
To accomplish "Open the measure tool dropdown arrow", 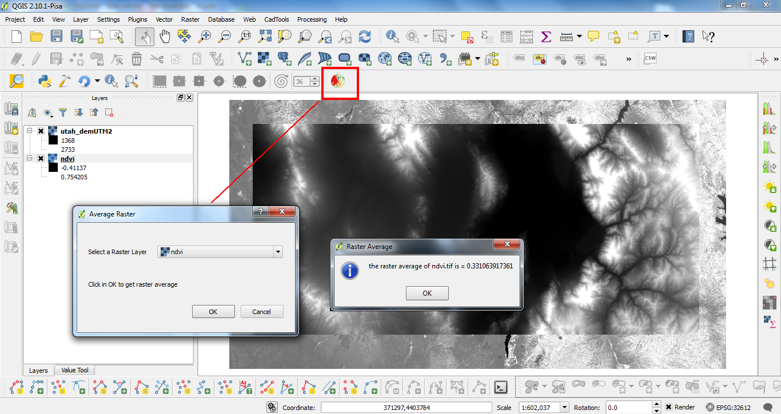I will coord(579,37).
